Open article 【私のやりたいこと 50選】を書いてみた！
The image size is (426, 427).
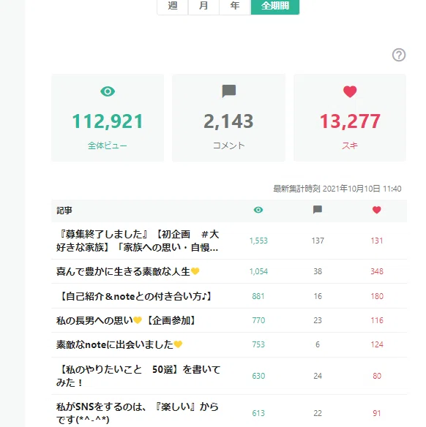(138, 376)
